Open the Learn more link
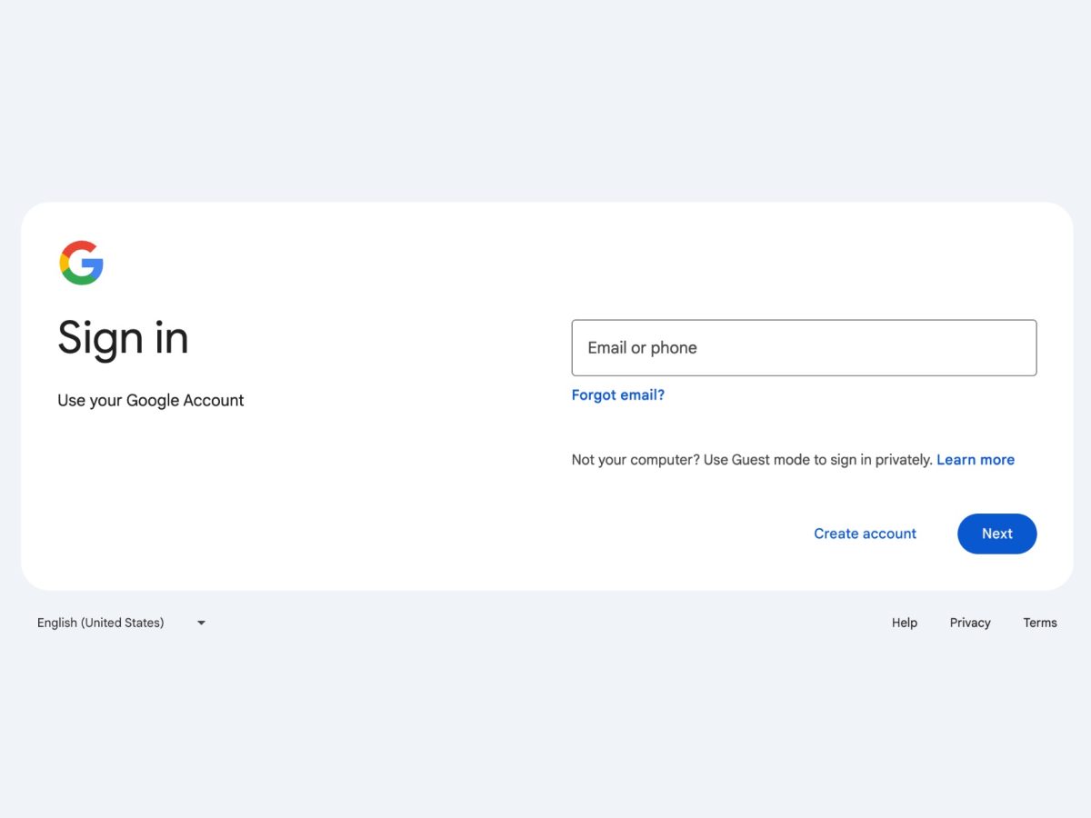This screenshot has width=1091, height=818. (x=976, y=460)
